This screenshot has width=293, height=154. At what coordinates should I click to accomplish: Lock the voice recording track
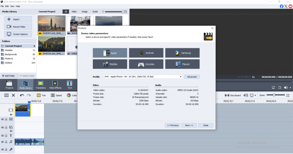pyautogui.click(x=6, y=149)
